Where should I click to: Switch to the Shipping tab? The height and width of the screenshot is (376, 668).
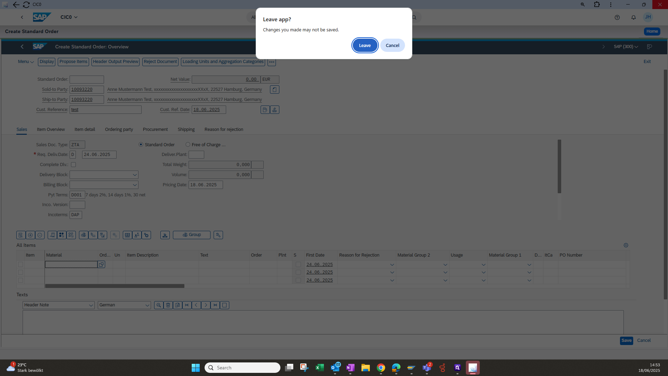186,130
